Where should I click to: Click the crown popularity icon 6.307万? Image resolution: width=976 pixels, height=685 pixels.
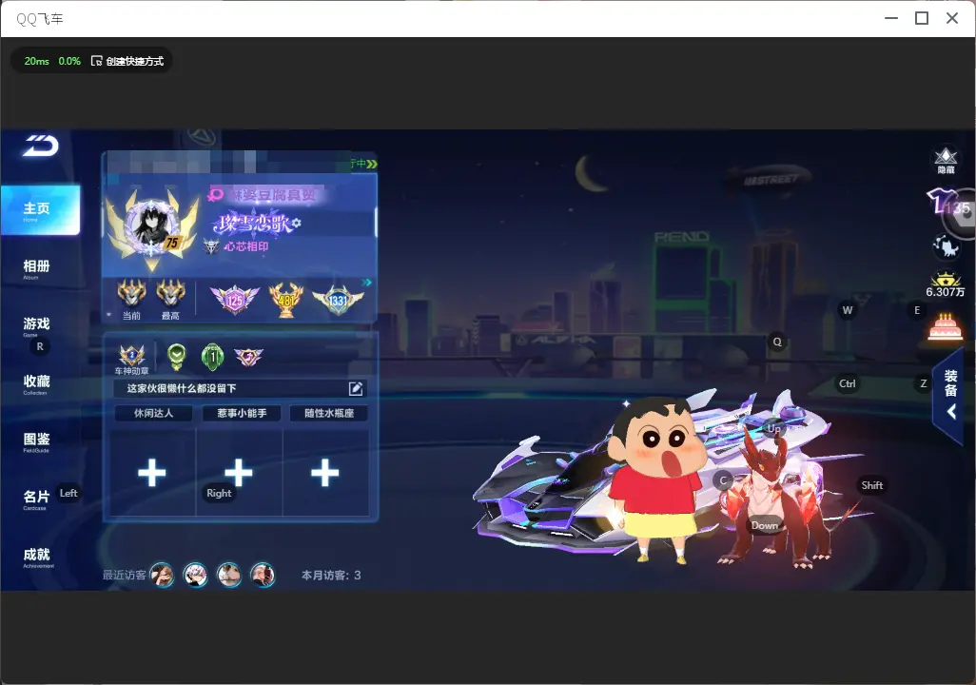click(x=946, y=284)
